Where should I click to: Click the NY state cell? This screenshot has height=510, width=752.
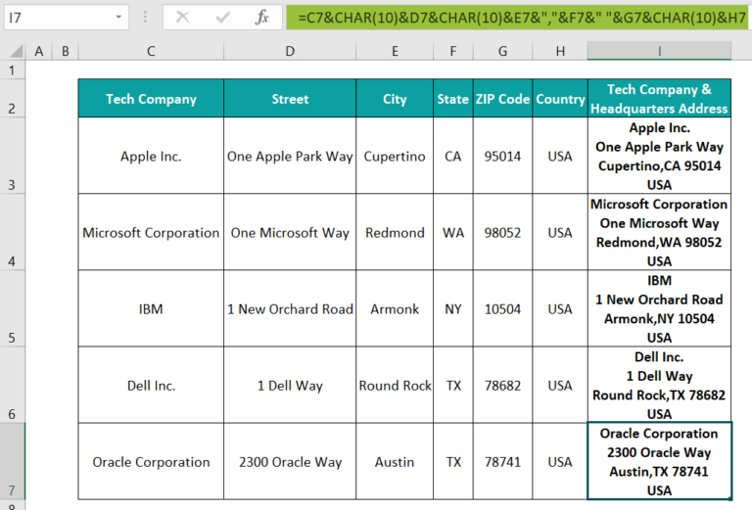coord(452,308)
